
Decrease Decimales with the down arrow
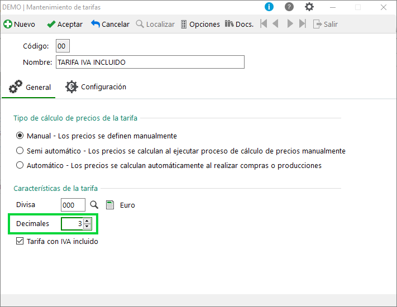[87, 226]
